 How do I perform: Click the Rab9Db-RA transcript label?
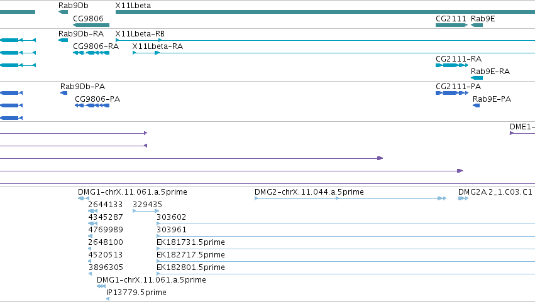coord(81,34)
